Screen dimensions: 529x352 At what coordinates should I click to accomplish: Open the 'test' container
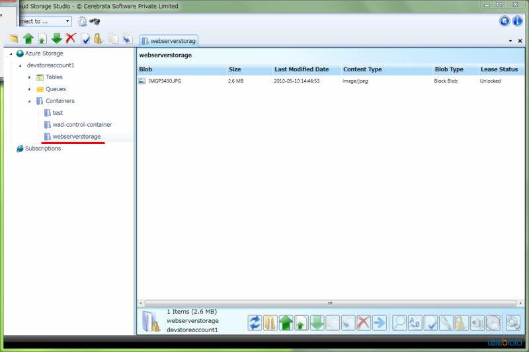(58, 113)
